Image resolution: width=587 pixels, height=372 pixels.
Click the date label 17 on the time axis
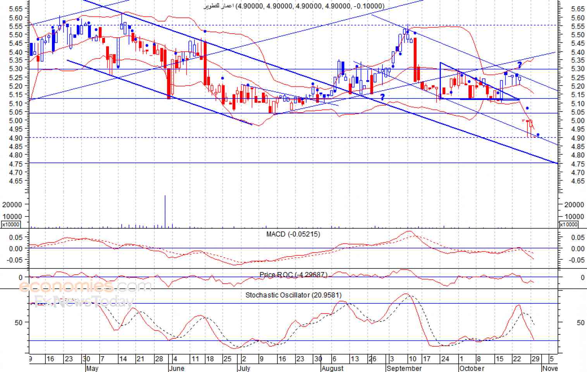point(426,359)
